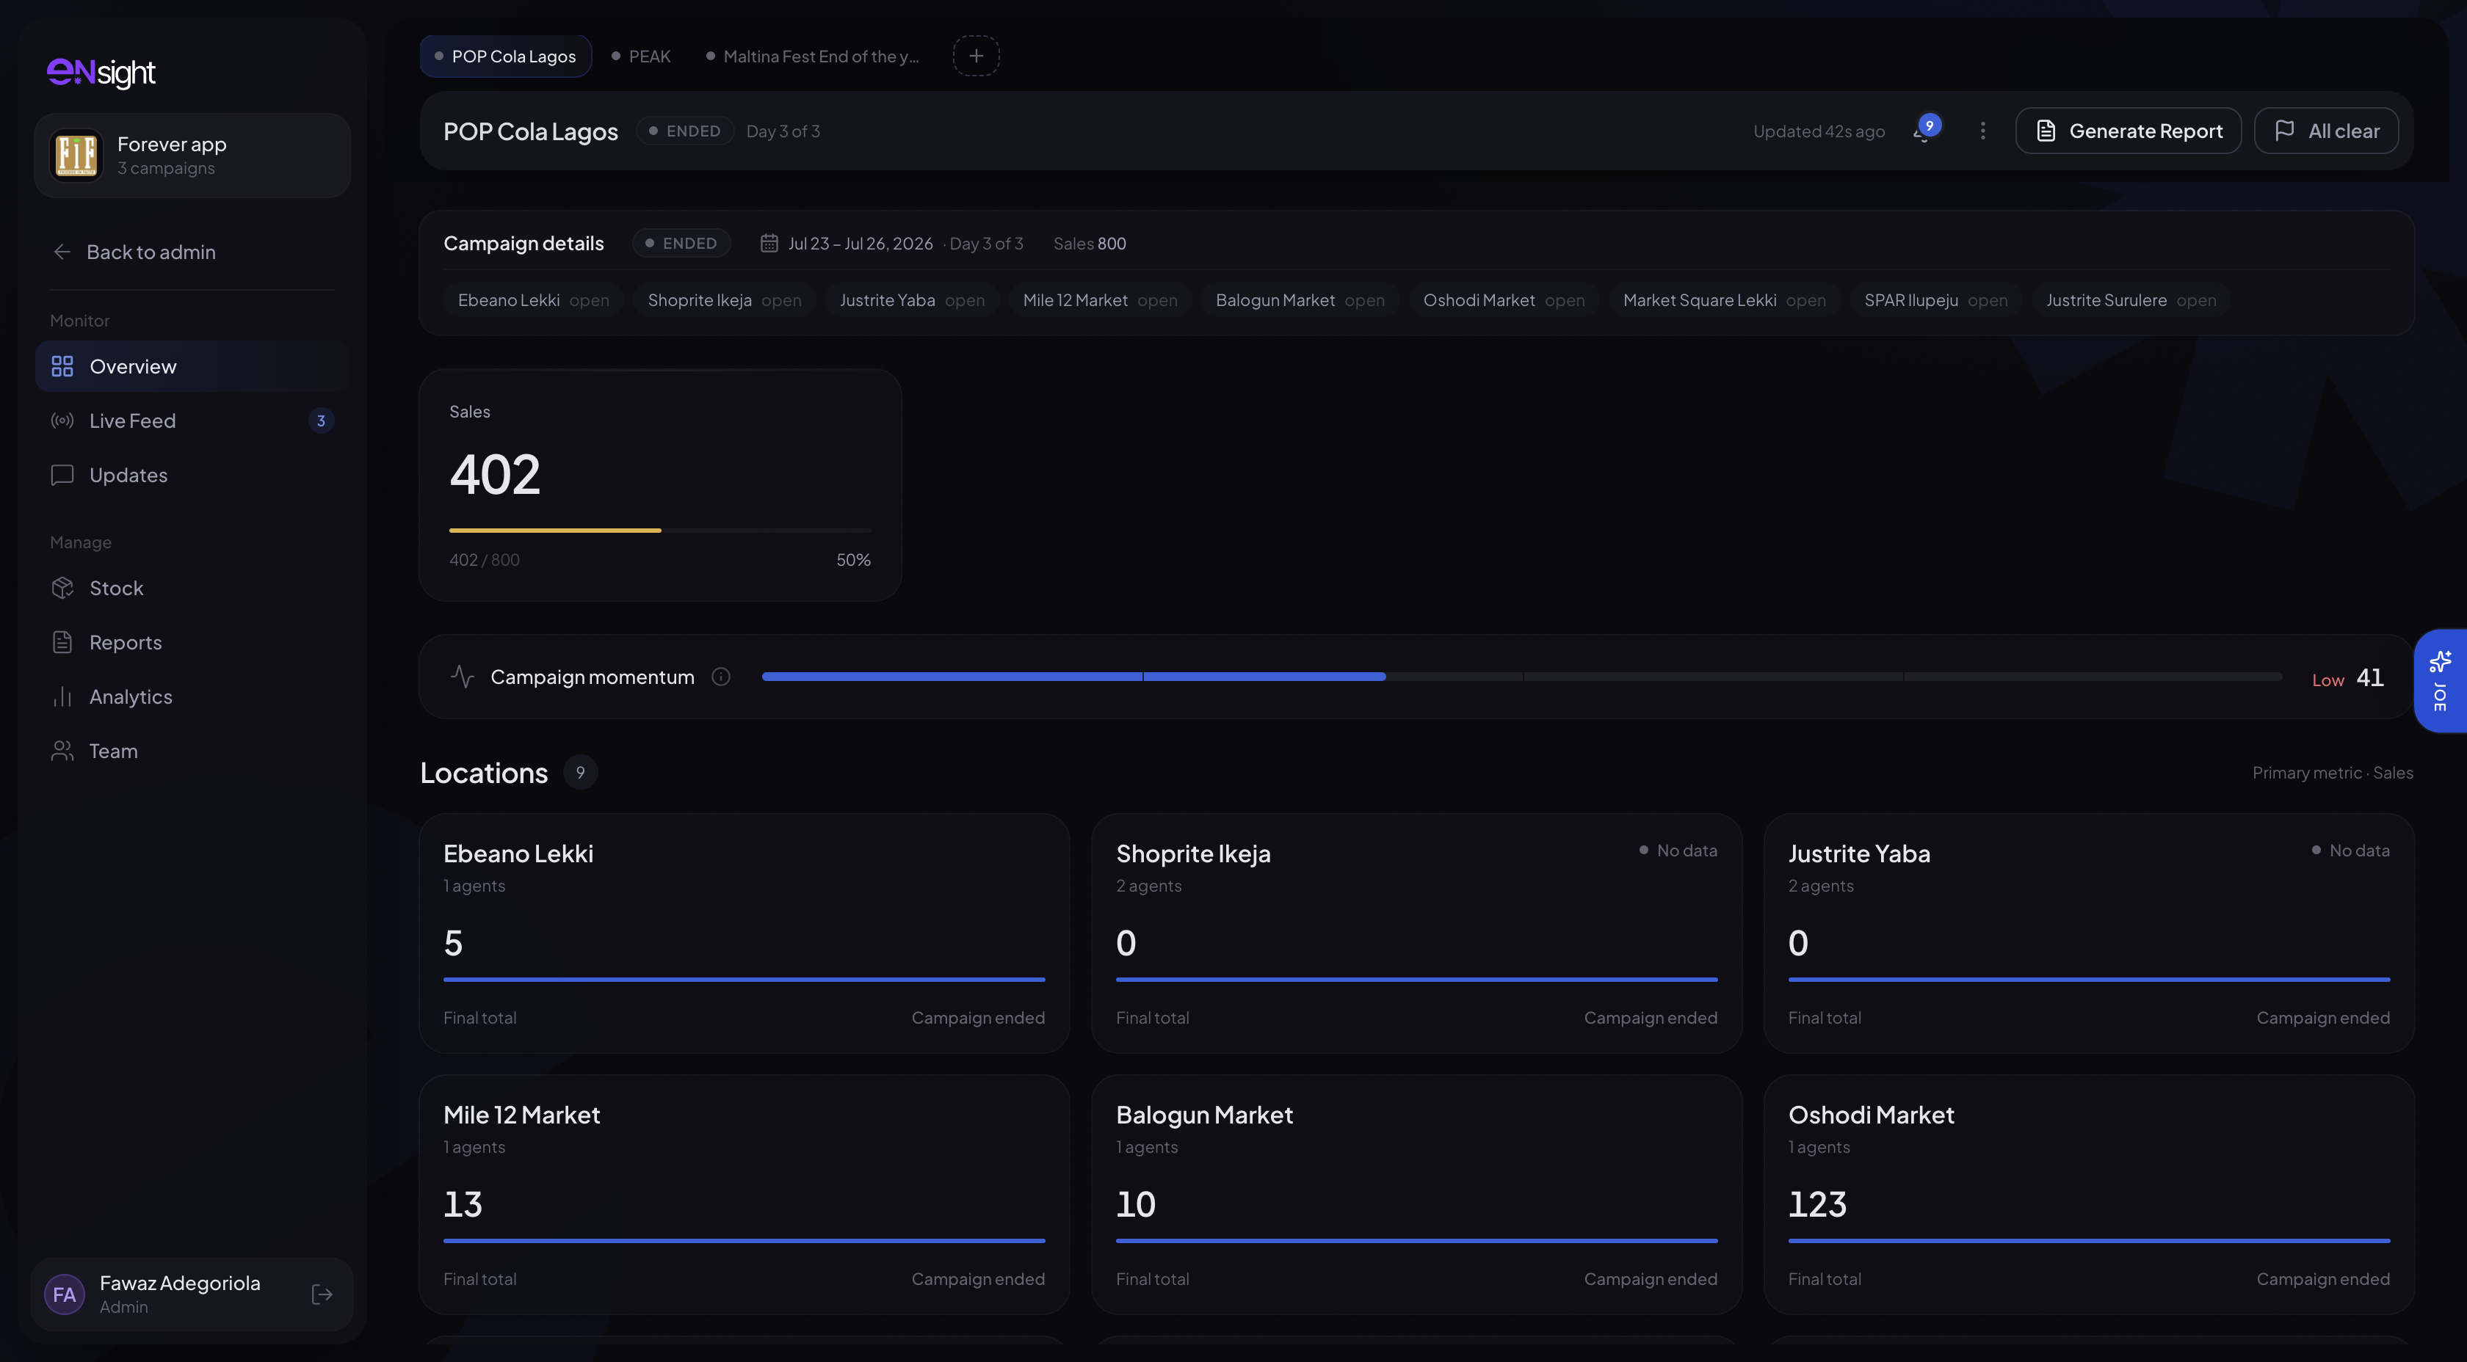The height and width of the screenshot is (1362, 2467).
Task: Click the Primary metric · Sales label
Action: coord(2332,773)
